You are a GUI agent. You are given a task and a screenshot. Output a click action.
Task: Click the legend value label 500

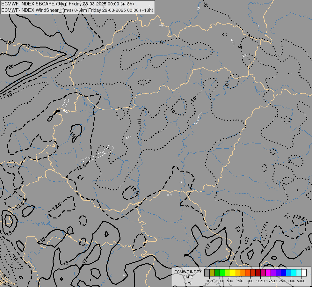[230, 281]
